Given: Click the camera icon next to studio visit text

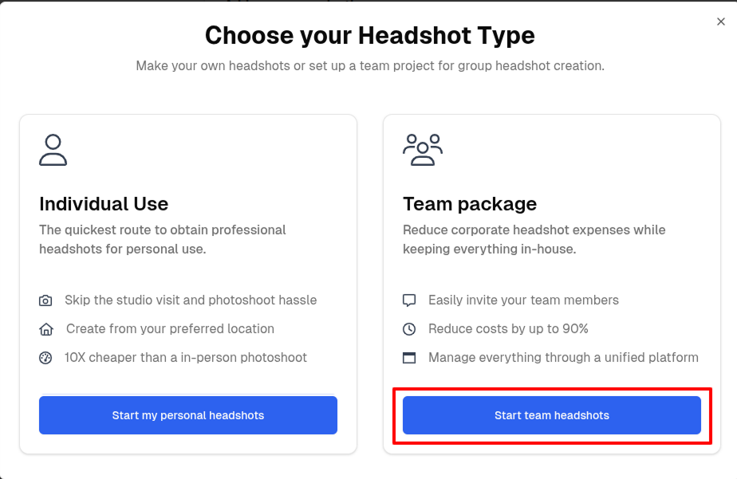Looking at the screenshot, I should click(46, 300).
